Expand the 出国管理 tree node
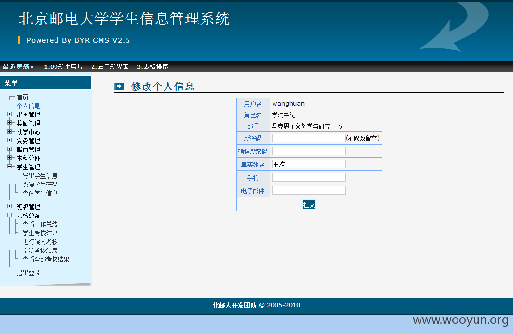The width and height of the screenshot is (513, 334). coord(9,114)
